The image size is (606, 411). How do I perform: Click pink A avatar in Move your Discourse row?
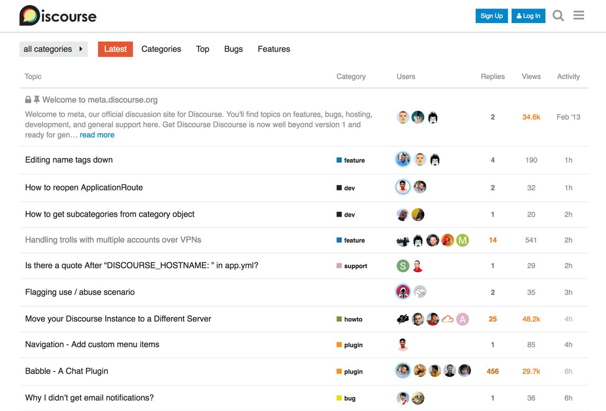(463, 319)
